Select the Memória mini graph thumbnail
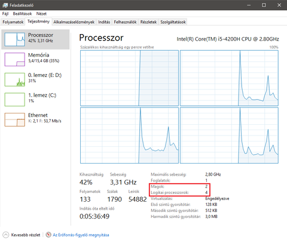Image resolution: width=287 pixels, height=243 pixels. 15,59
